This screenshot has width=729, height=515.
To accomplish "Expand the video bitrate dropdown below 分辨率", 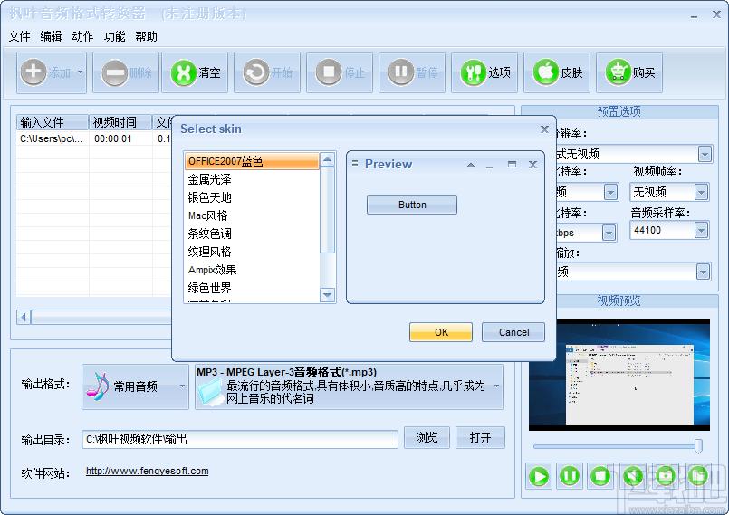I will 610,192.
